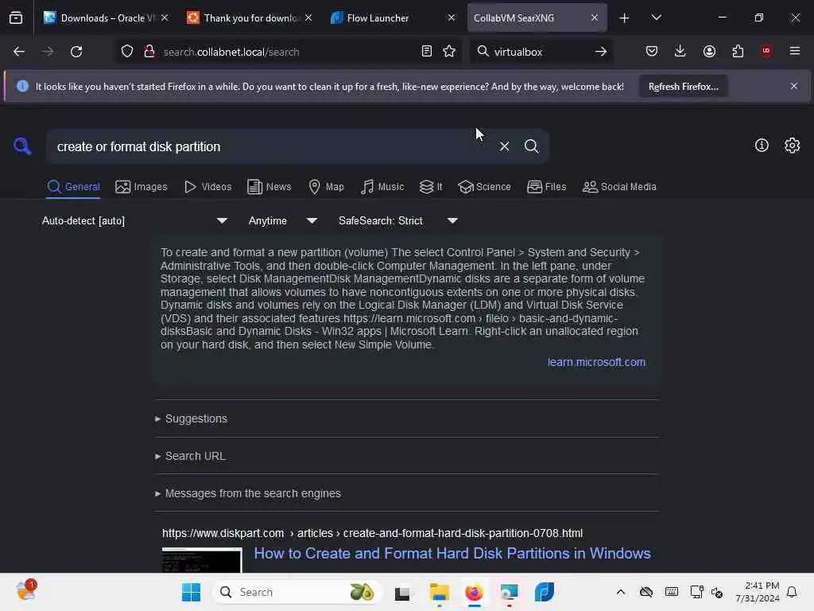List all tabs dropdown chevron
Screen dimensions: 814x611
(656, 18)
